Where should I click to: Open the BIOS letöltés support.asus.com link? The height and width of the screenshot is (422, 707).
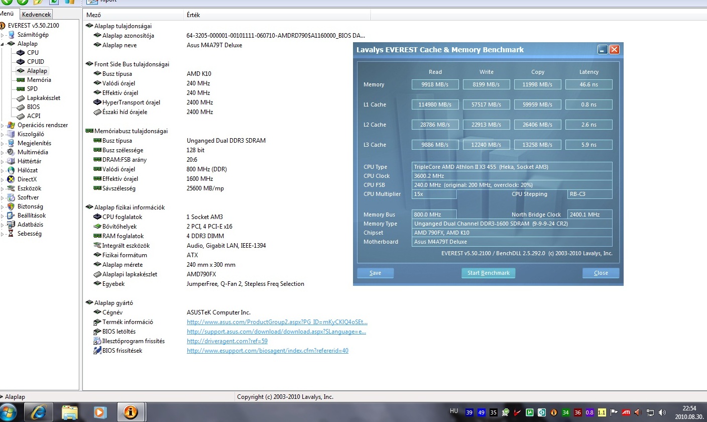(x=277, y=332)
